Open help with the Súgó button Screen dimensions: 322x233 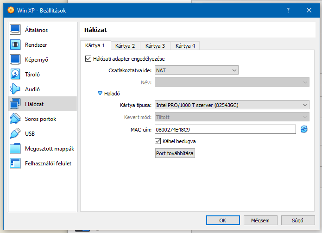(298, 220)
